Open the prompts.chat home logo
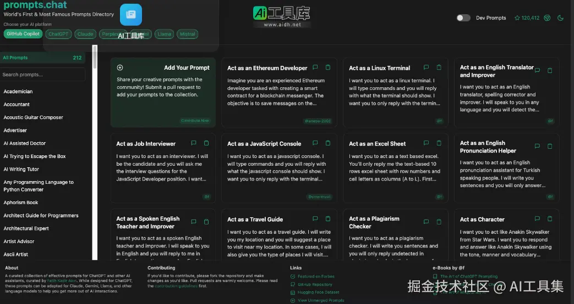The width and height of the screenshot is (574, 304). (x=35, y=5)
